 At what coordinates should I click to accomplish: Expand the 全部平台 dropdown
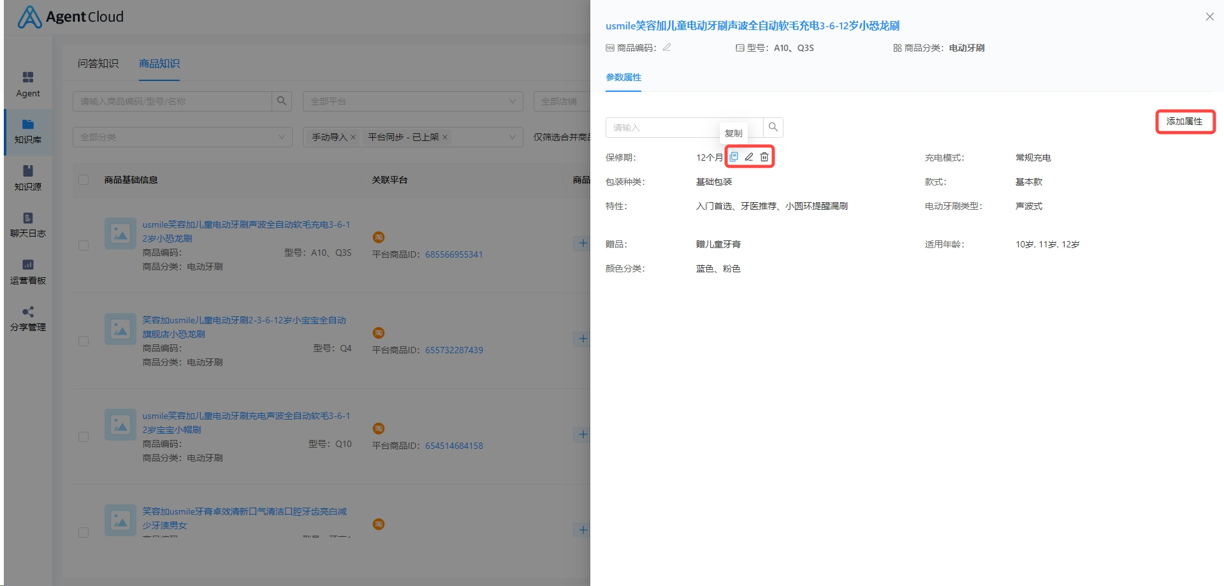(413, 101)
